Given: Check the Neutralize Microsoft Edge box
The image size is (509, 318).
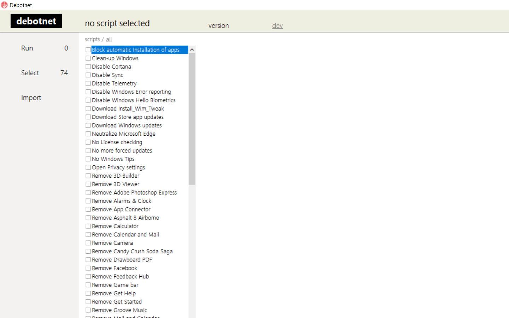Looking at the screenshot, I should click(x=88, y=134).
